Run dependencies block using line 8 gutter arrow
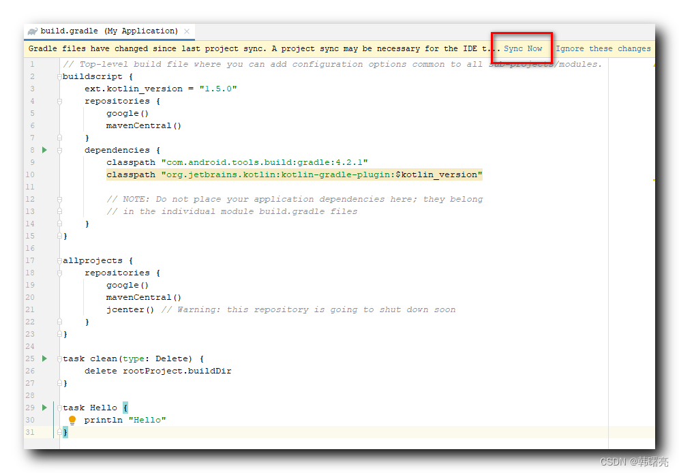The width and height of the screenshot is (679, 473). coord(44,150)
